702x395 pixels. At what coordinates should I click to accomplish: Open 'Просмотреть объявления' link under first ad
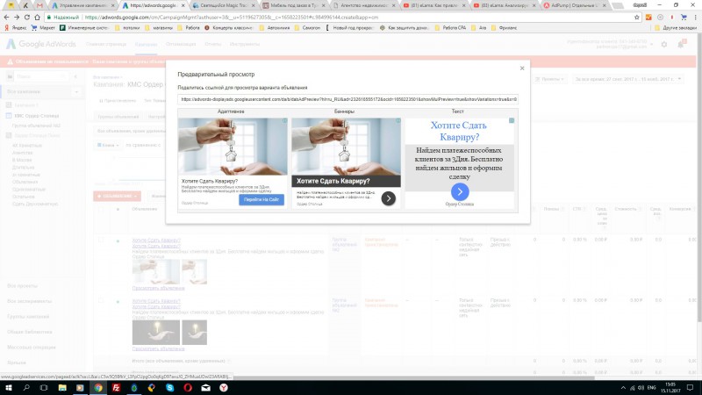coord(158,288)
